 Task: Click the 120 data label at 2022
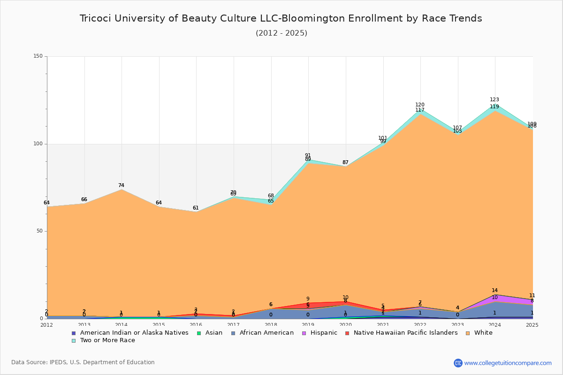(x=420, y=105)
